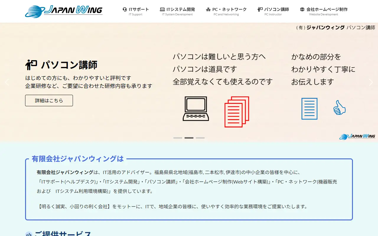378x236 pixels.
Task: Click the 有限会社ジャパンウィングは box heading
Action: [78, 159]
